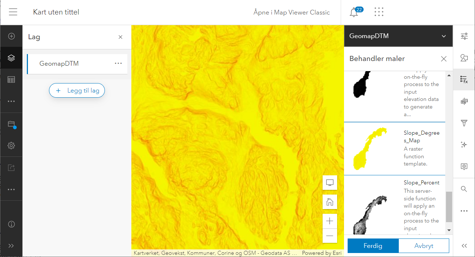The height and width of the screenshot is (257, 475).
Task: Click scrollbar down arrow in templates list
Action: [x=449, y=231]
